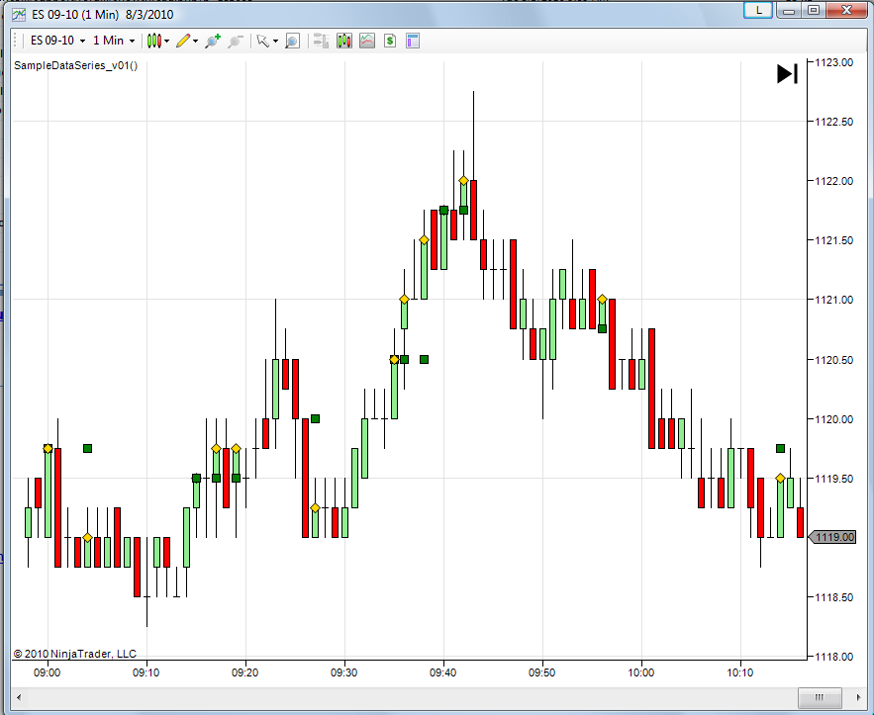The image size is (874, 715).
Task: Expand the cursor type dropdown arrow
Action: coord(275,42)
